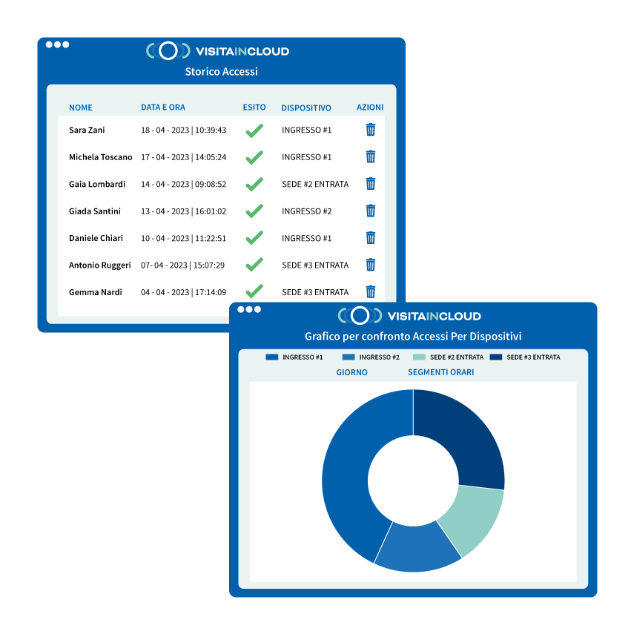Select the dark navy donut chart segment
Screen dimensions: 634x634
(465, 437)
